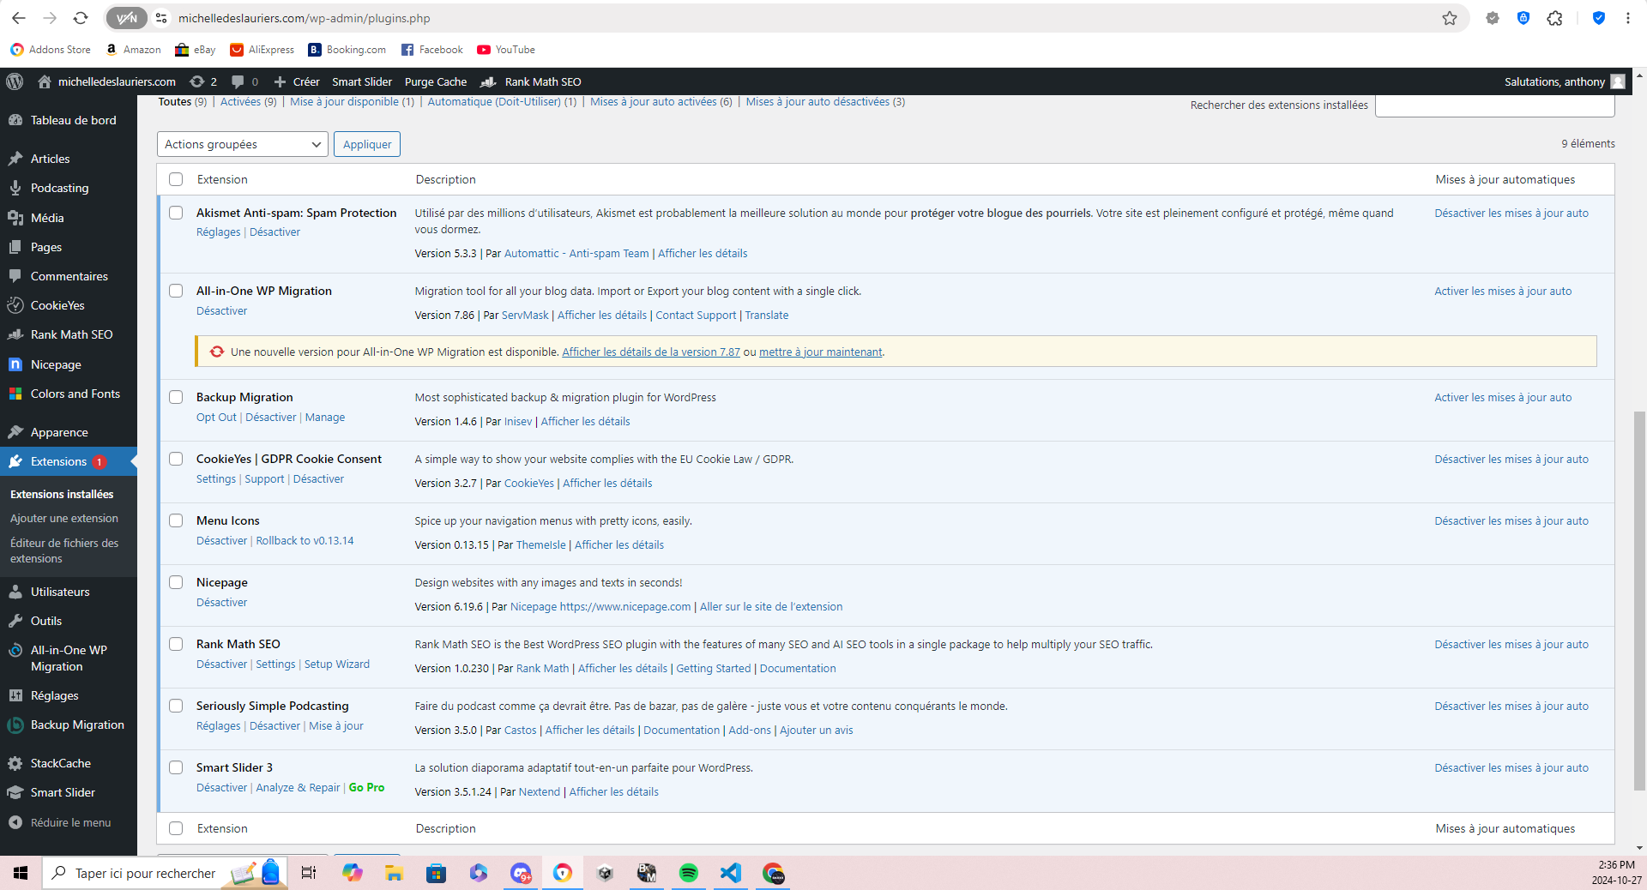Image resolution: width=1647 pixels, height=890 pixels.
Task: Filter by Mises à jour auto activées (6)
Action: click(x=661, y=101)
